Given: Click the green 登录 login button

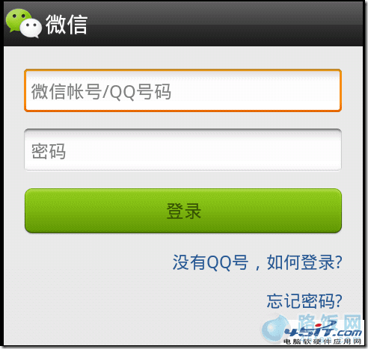Looking at the screenshot, I should click(183, 211).
